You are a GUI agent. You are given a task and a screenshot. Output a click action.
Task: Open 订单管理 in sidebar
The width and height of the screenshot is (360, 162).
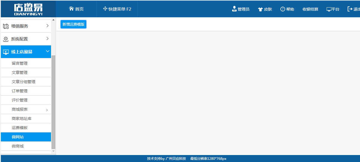click(26, 91)
